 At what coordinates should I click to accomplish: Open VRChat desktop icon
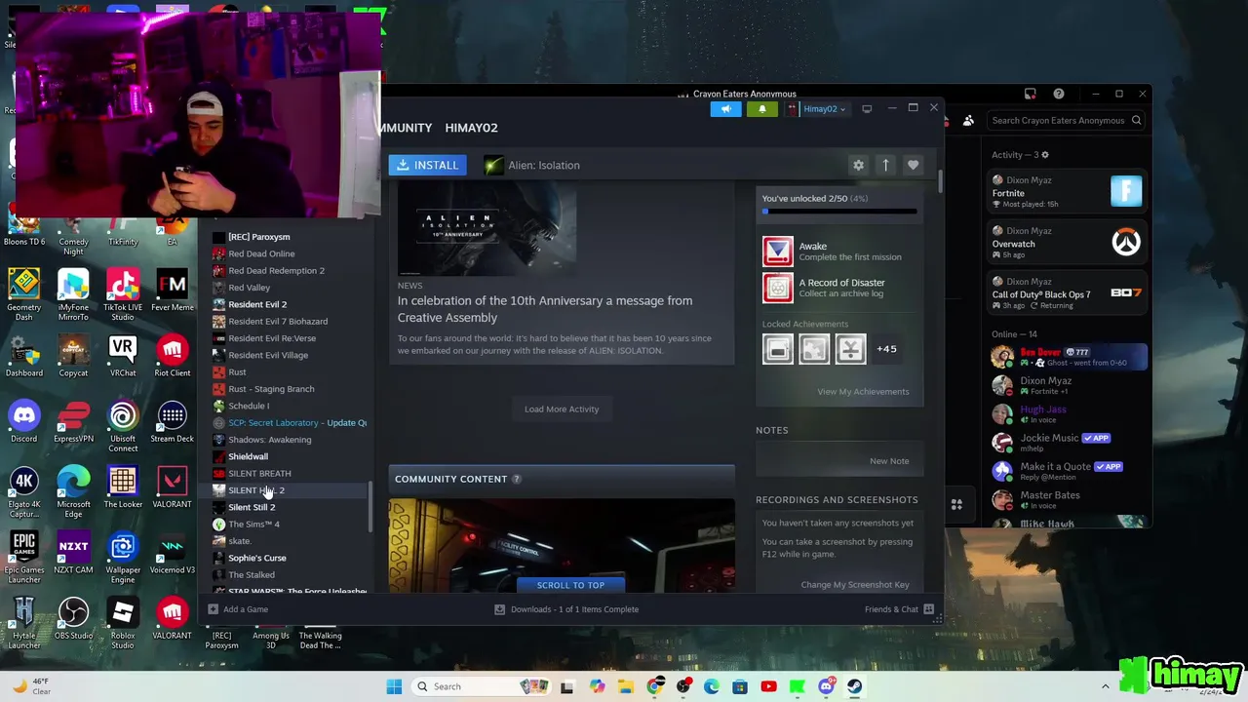(123, 356)
